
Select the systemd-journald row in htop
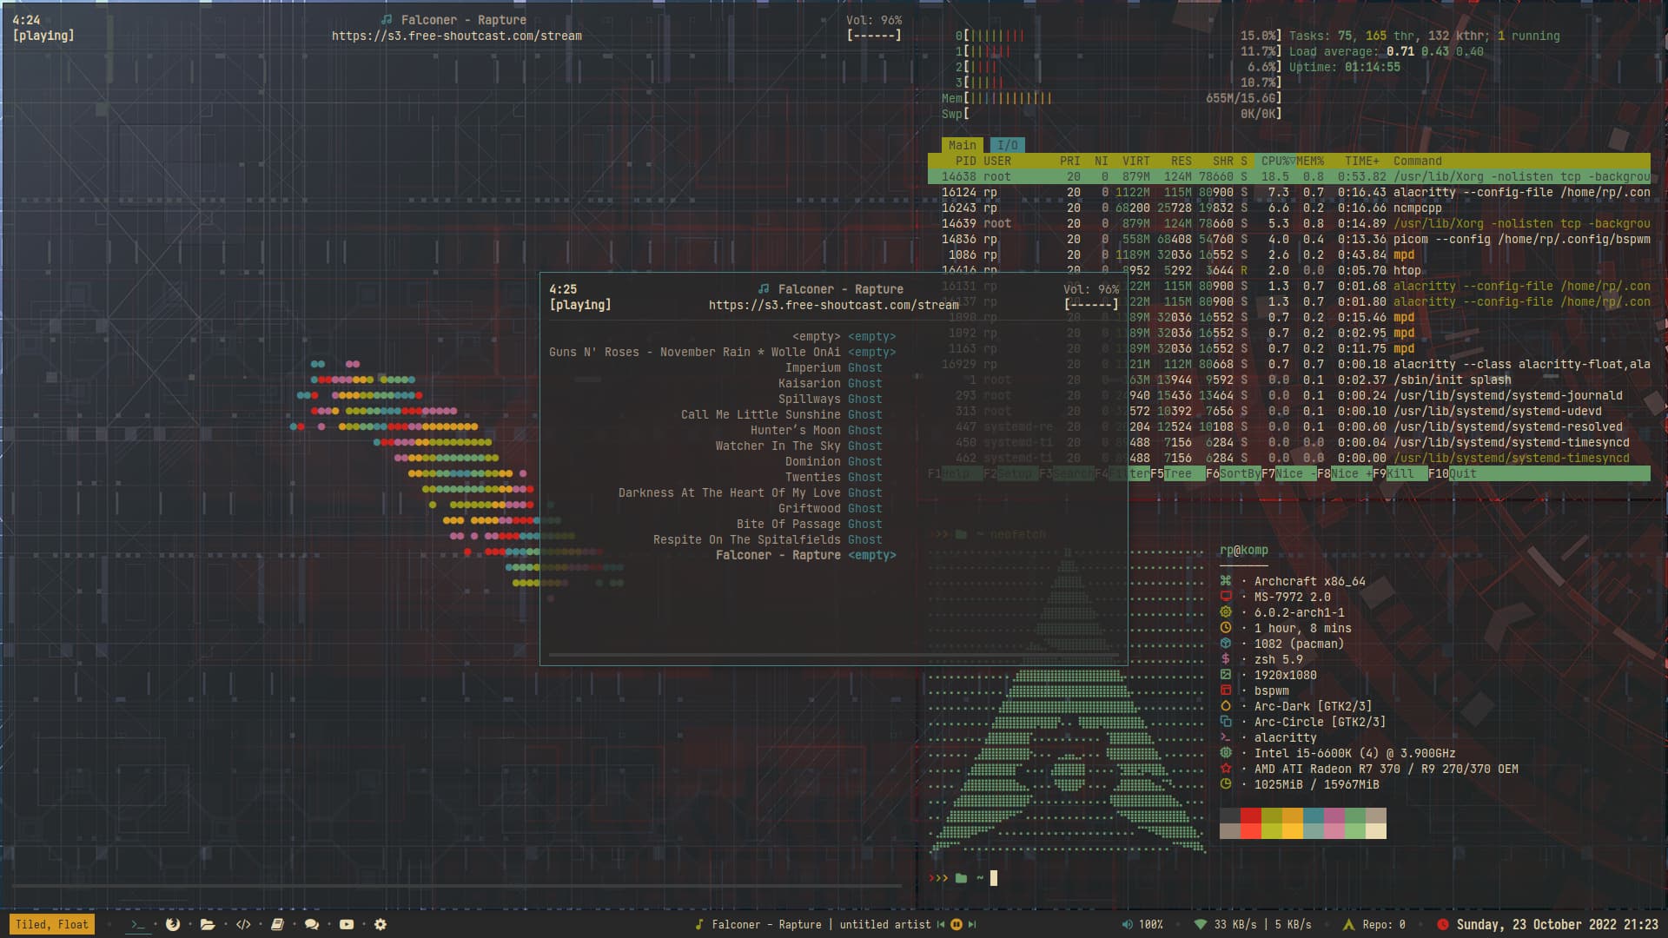(1289, 395)
